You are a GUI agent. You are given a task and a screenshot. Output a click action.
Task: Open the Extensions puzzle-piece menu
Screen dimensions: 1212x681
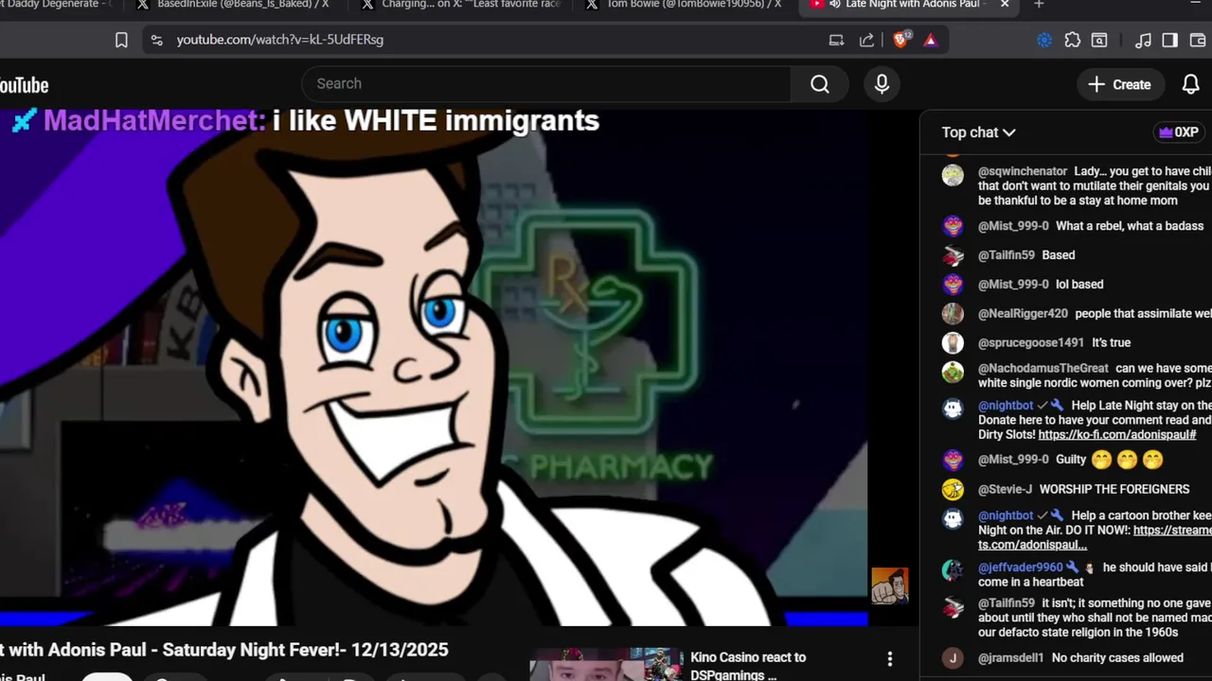pyautogui.click(x=1072, y=40)
